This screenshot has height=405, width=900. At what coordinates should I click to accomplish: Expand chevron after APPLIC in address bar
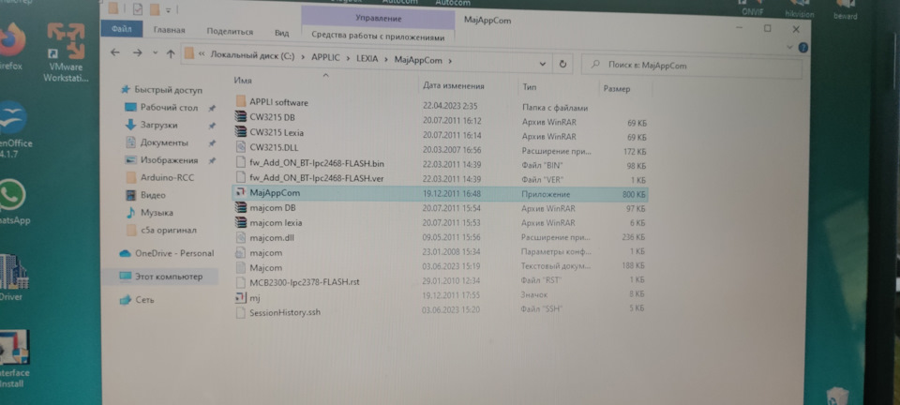(x=348, y=58)
